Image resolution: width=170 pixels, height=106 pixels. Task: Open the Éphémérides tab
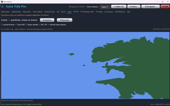pyautogui.click(x=16, y=12)
